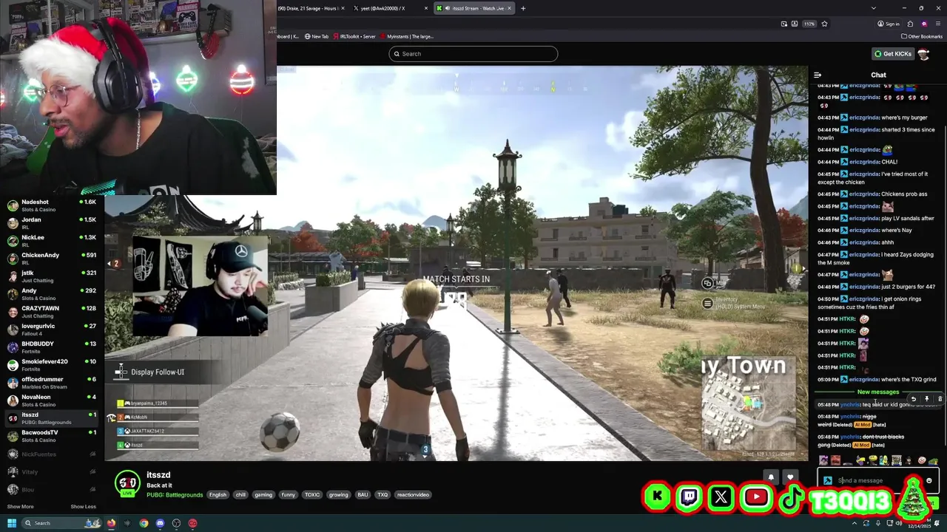The image size is (947, 532).
Task: Select the TXQ stream tag
Action: coord(382,495)
